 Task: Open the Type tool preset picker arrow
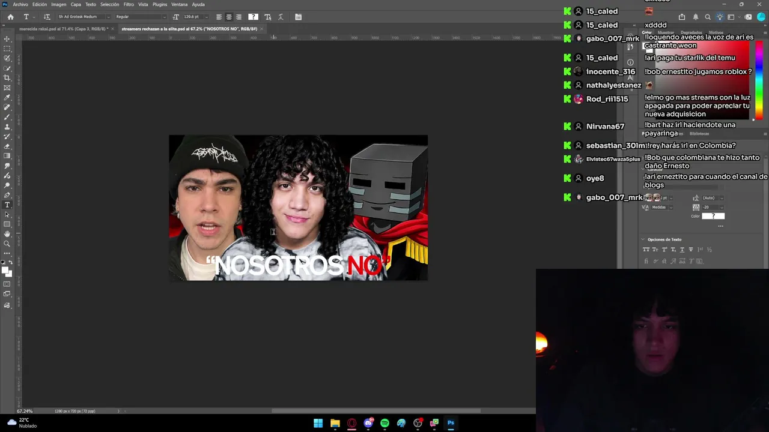(34, 17)
